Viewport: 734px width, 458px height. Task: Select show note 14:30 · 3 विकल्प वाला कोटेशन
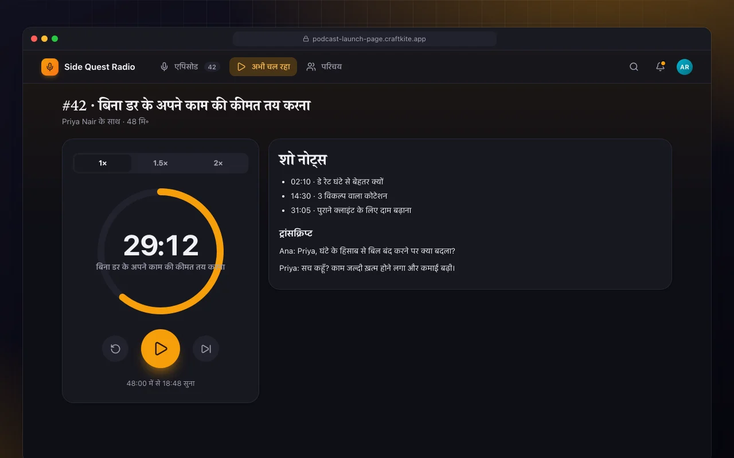339,196
